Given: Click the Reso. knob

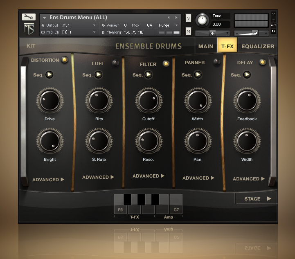Looking at the screenshot, I should pos(149,141).
